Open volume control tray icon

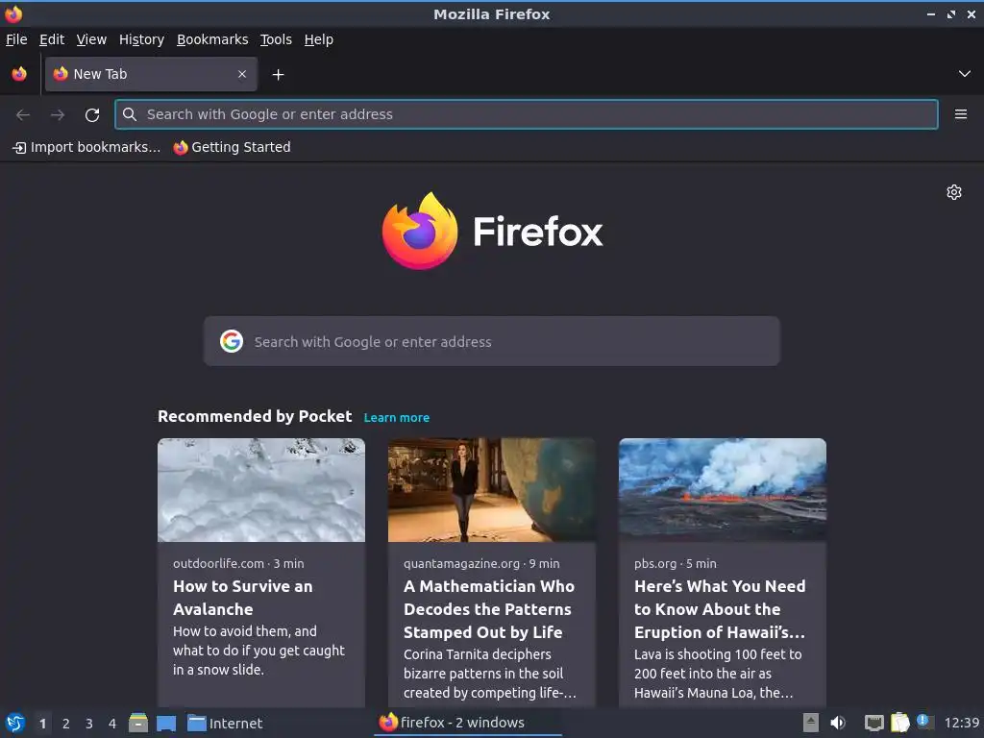tap(838, 723)
